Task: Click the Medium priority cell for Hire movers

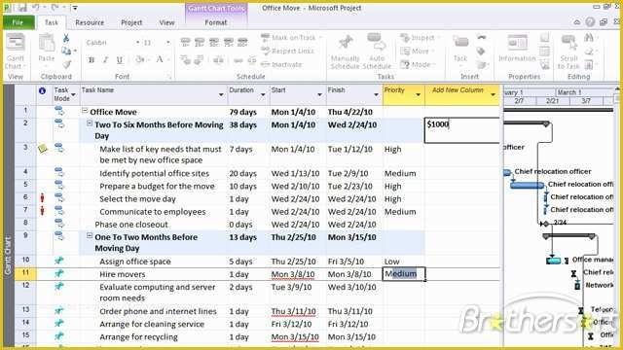Action: pyautogui.click(x=404, y=274)
